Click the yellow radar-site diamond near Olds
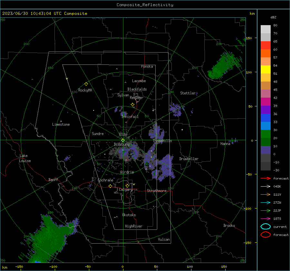The width and height of the screenshot is (290, 271). tap(123, 140)
